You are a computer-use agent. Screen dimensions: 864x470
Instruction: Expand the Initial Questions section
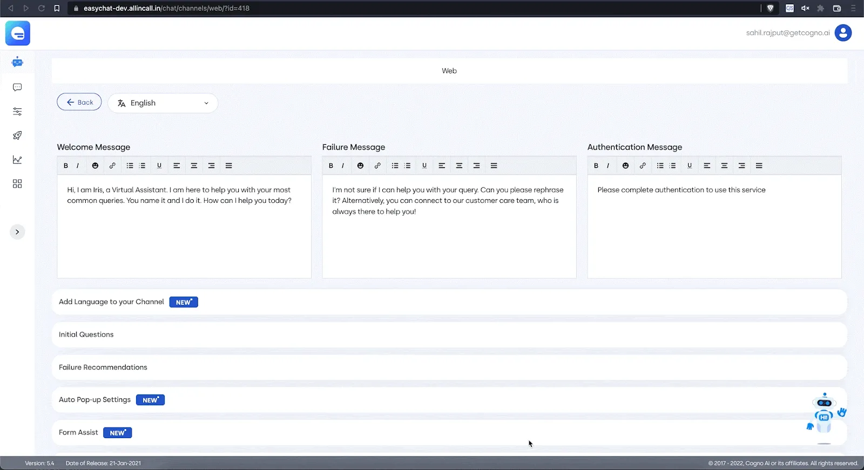click(449, 335)
